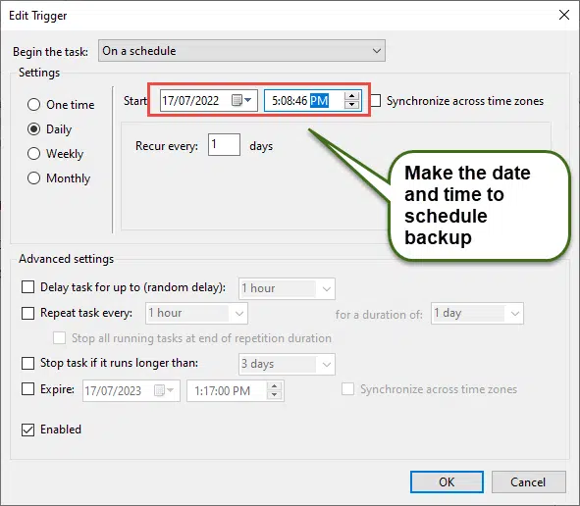Open the Stop task duration 3 days dropdown
The image size is (580, 506).
[x=287, y=364]
